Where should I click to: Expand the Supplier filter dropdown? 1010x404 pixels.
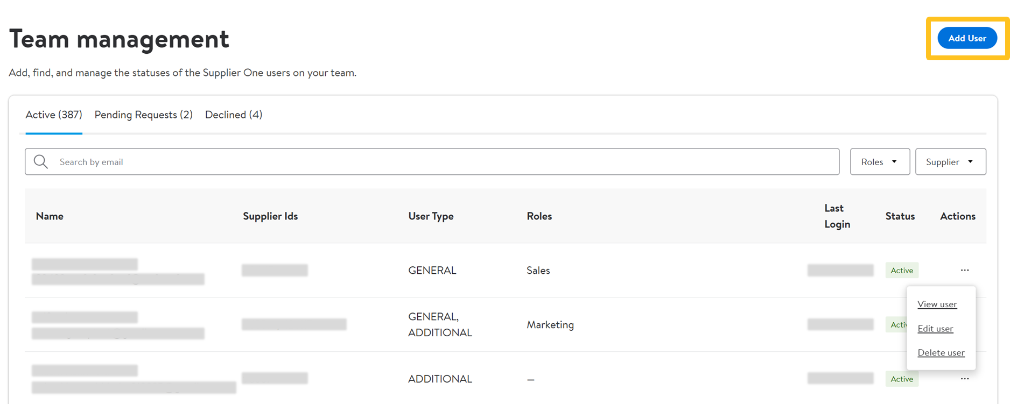point(950,161)
